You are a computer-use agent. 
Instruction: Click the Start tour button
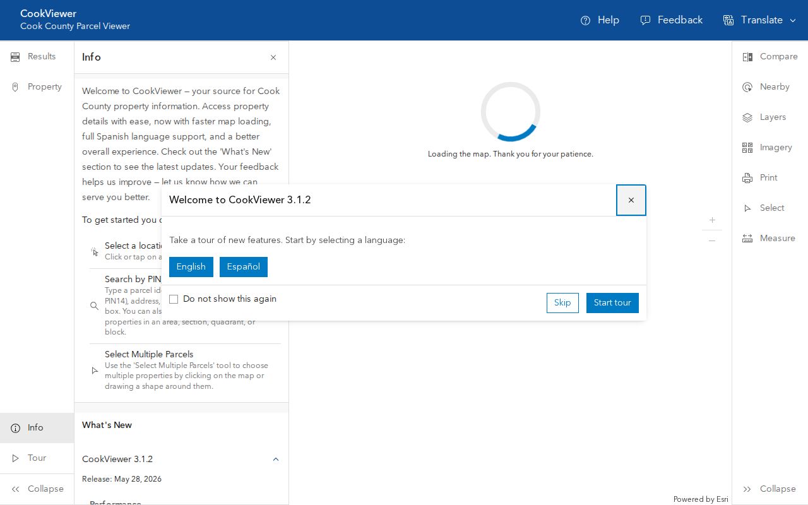pyautogui.click(x=612, y=303)
